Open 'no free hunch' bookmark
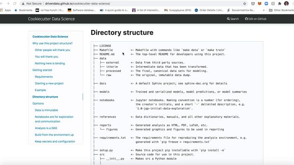Screen dimensions: 294x165 (50, 10)
